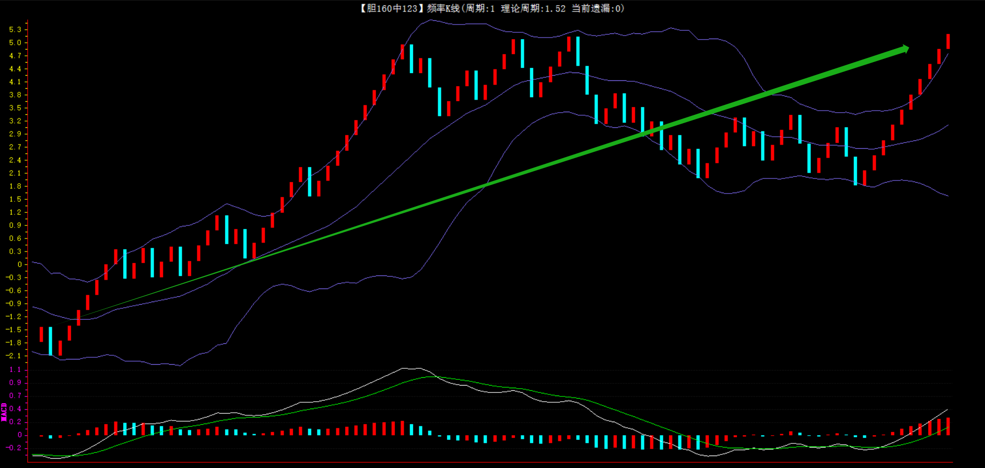
Task: Click the 1.5 value on price axis
Action: [x=15, y=199]
